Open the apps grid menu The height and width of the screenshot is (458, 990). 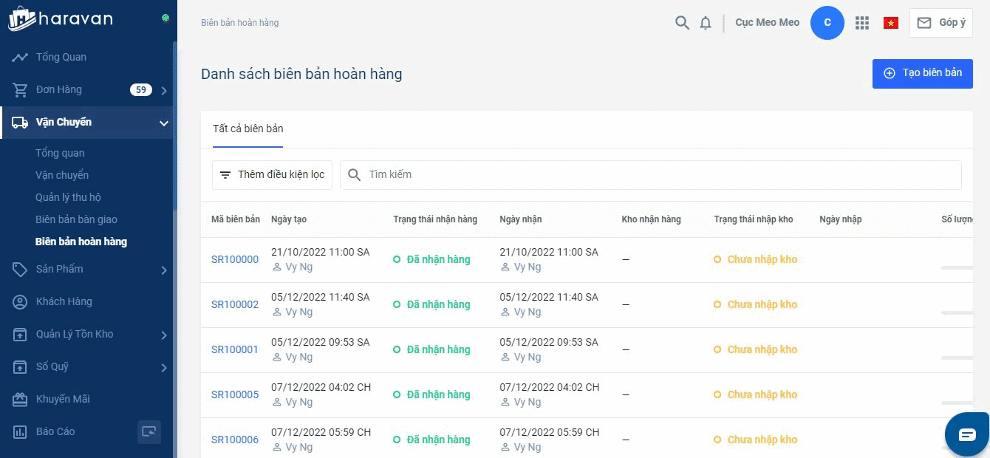861,23
